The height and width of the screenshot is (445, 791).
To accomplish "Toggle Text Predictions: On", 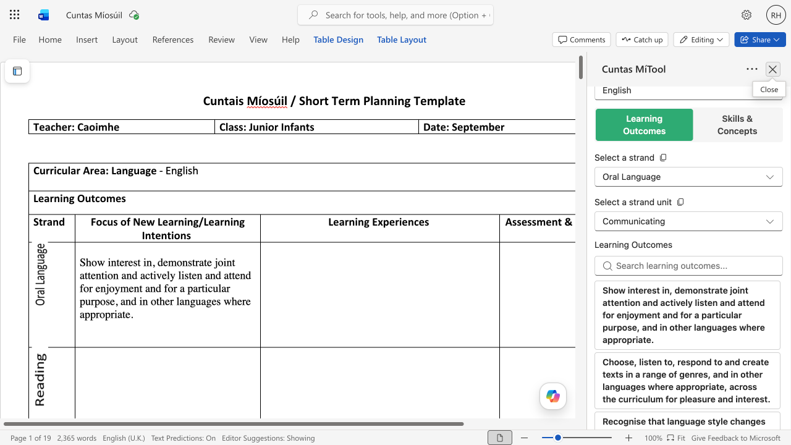I will pyautogui.click(x=184, y=438).
